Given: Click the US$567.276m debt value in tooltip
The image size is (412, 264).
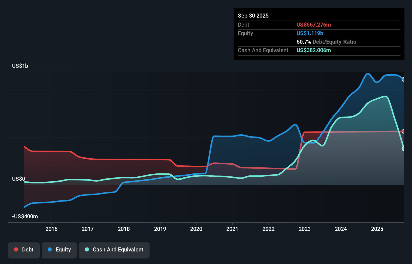Looking at the screenshot, I should point(314,25).
